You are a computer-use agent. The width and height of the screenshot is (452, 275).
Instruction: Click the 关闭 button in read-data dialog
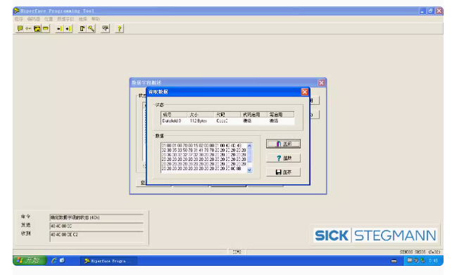click(x=283, y=143)
